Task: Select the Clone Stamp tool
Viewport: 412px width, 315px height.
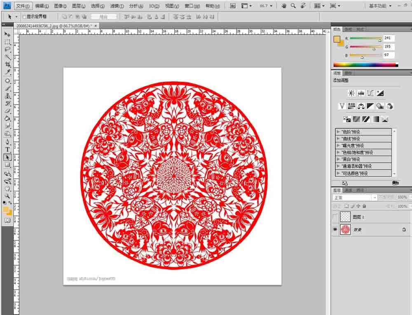Action: [x=7, y=96]
